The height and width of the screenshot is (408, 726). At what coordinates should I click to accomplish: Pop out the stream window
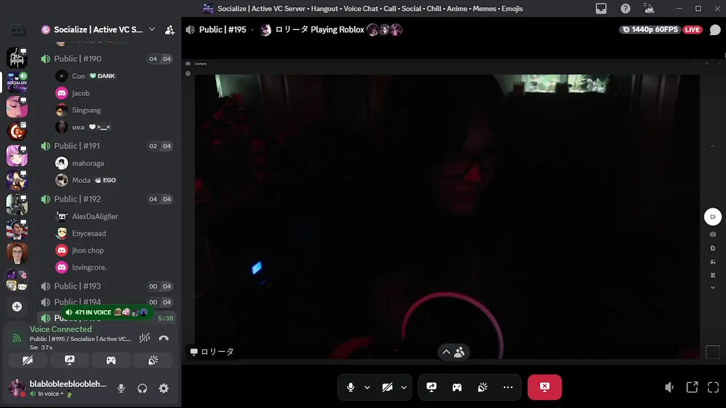[692, 388]
